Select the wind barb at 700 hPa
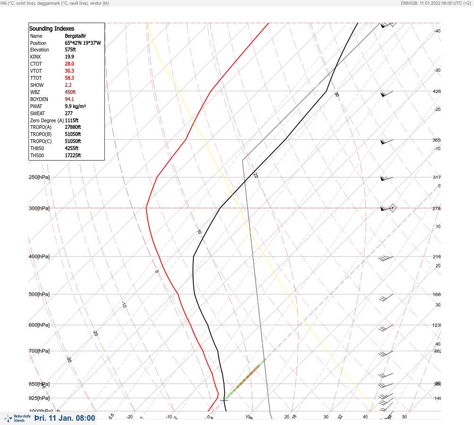Image resolution: width=474 pixels, height=425 pixels. point(386,353)
